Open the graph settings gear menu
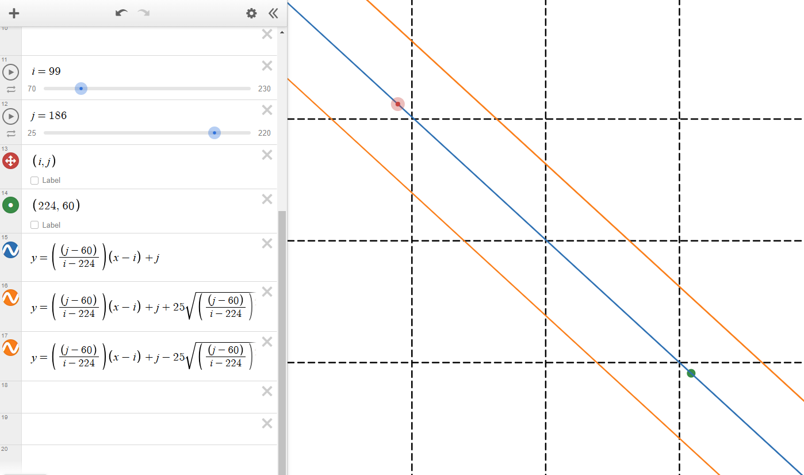 [x=251, y=13]
